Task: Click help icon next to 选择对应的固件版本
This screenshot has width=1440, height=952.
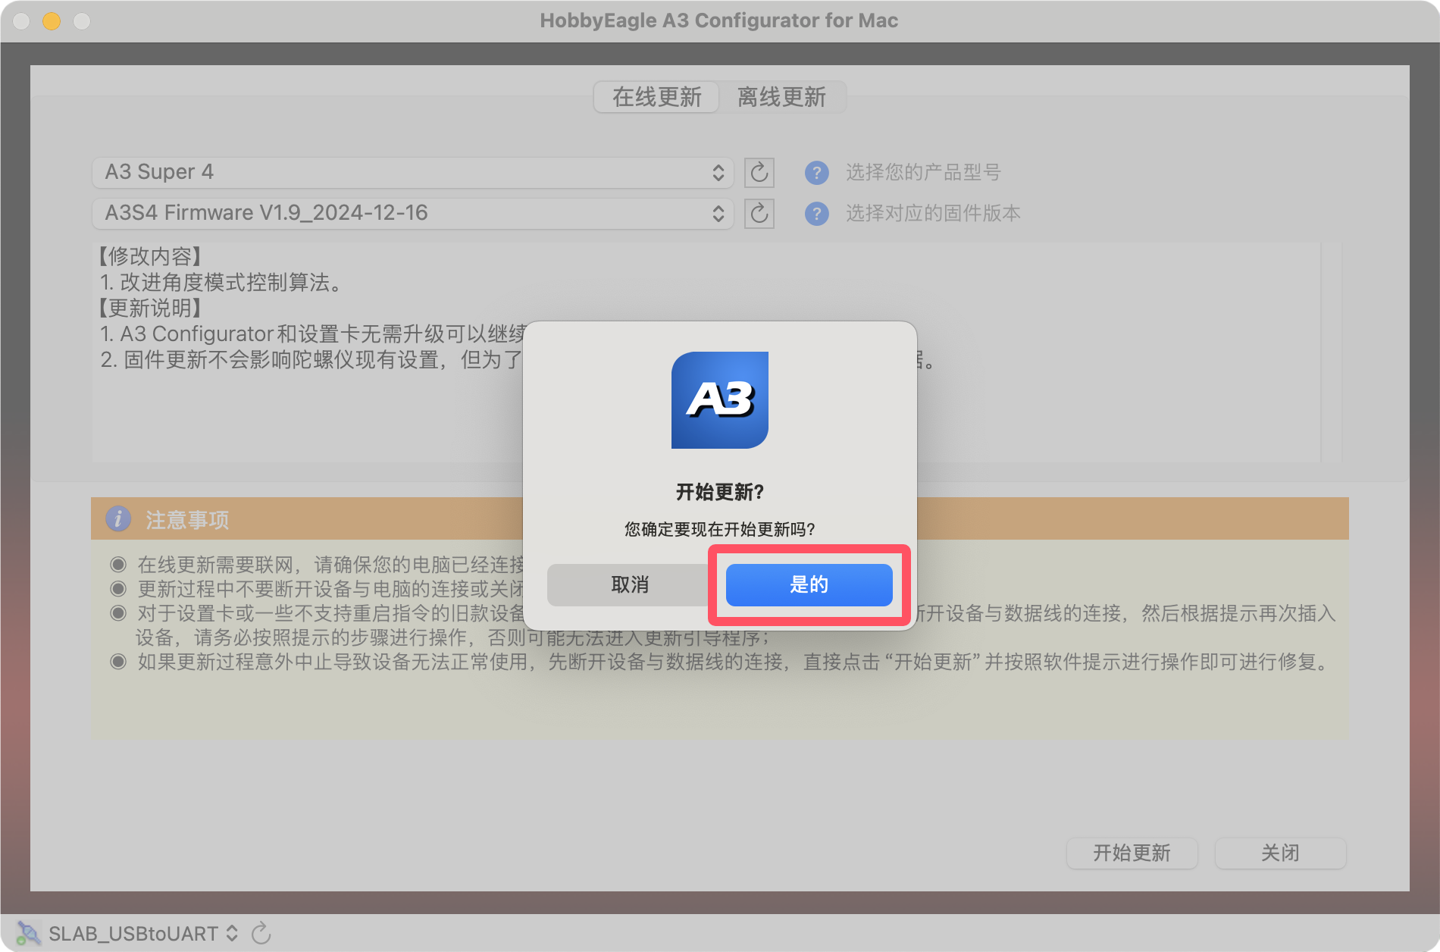Action: (816, 214)
